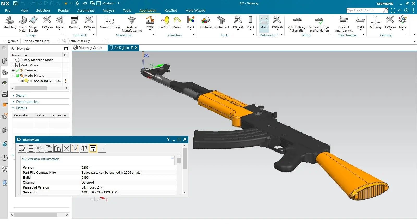This screenshot has height=224, width=417.
Task: Toggle the Cameras green checkmark
Action: 17,70
